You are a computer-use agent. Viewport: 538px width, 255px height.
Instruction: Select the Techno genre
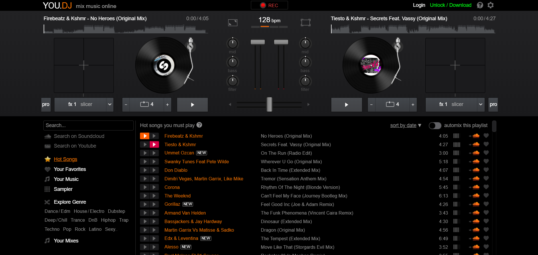pyautogui.click(x=52, y=229)
